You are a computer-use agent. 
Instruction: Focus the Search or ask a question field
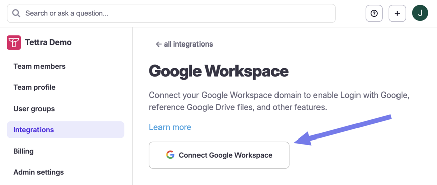tap(171, 13)
